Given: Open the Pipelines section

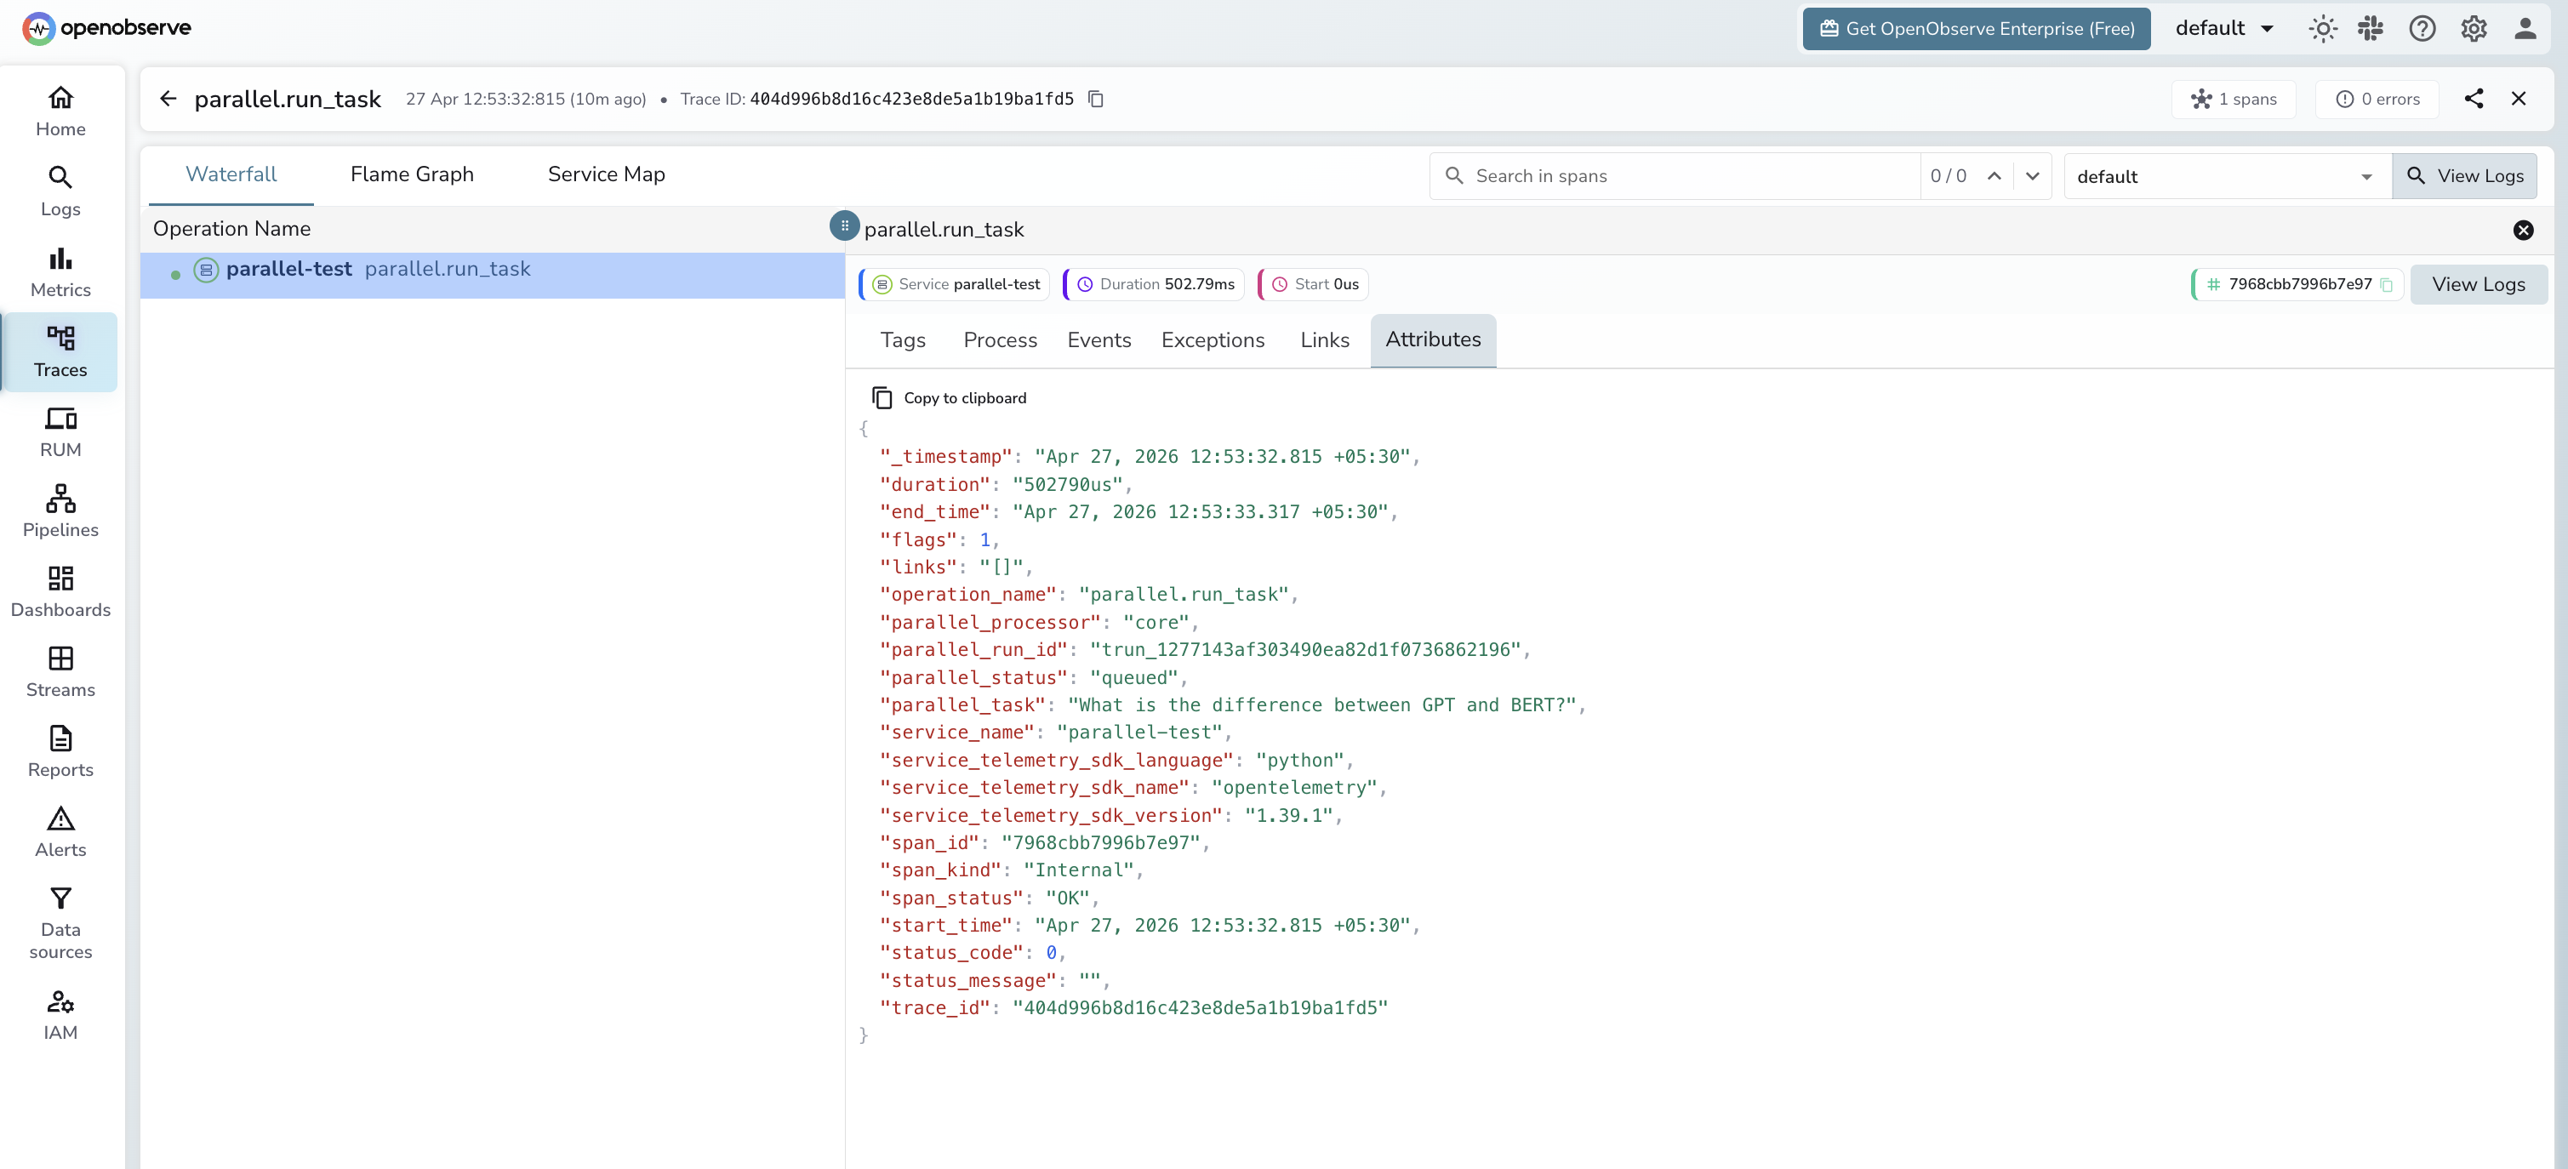Looking at the screenshot, I should [x=60, y=510].
